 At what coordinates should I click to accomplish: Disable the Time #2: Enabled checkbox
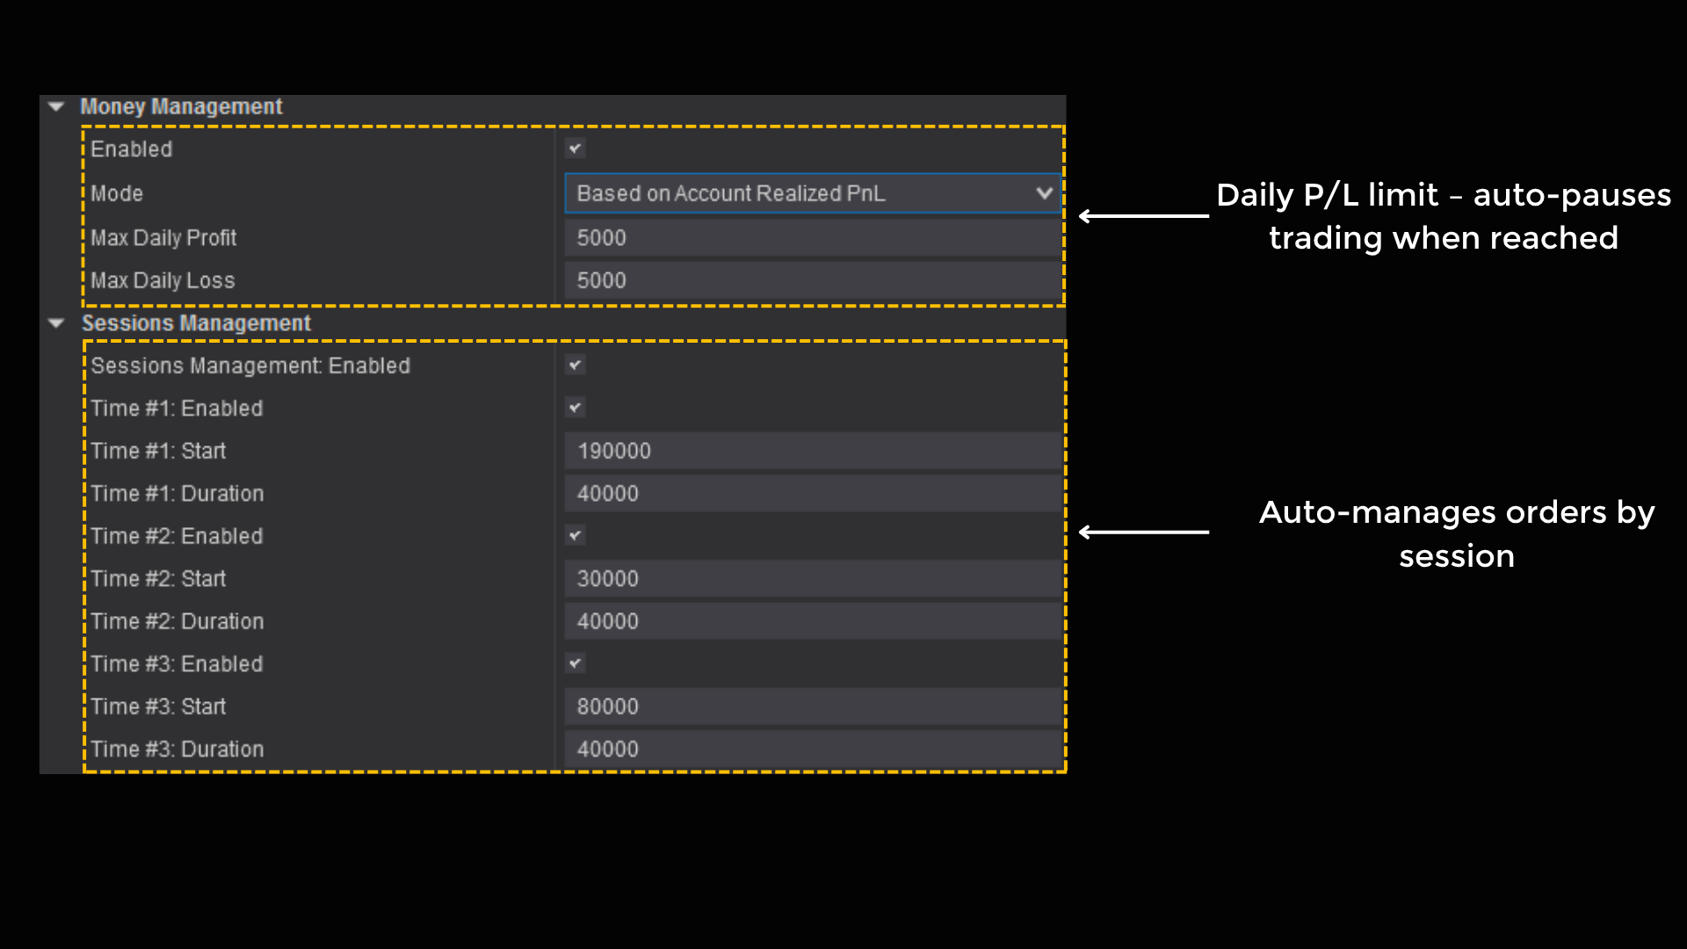(576, 535)
